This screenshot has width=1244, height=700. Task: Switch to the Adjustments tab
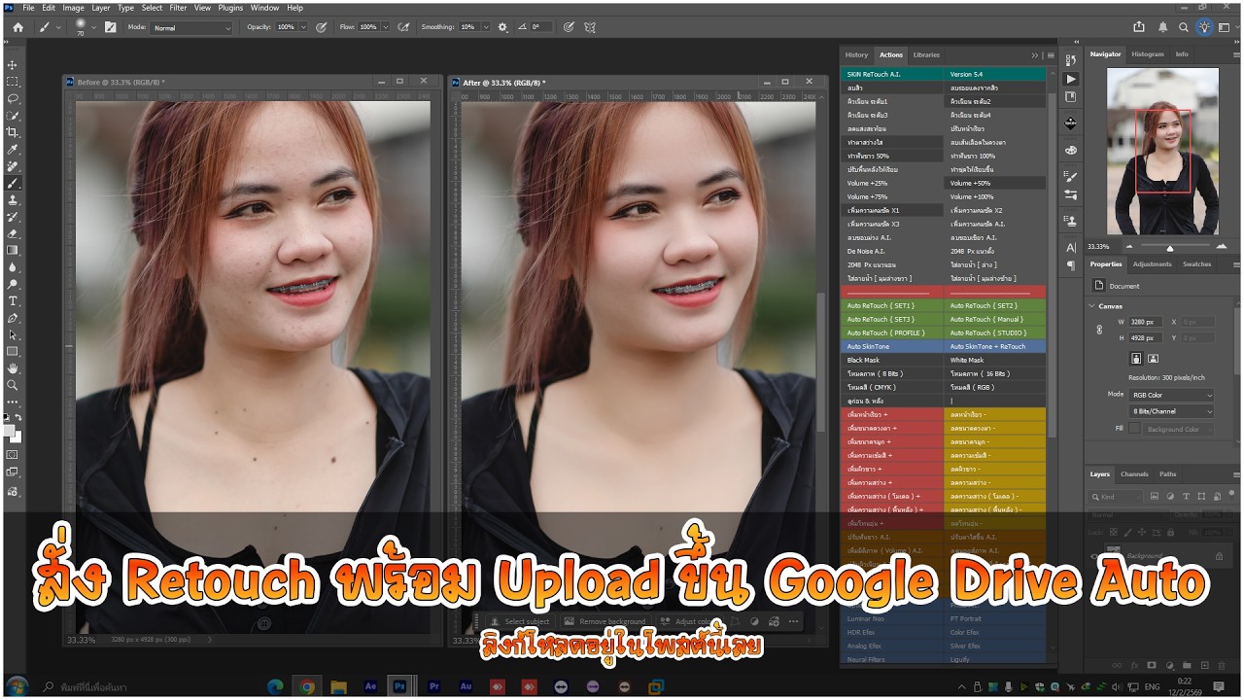pos(1152,264)
